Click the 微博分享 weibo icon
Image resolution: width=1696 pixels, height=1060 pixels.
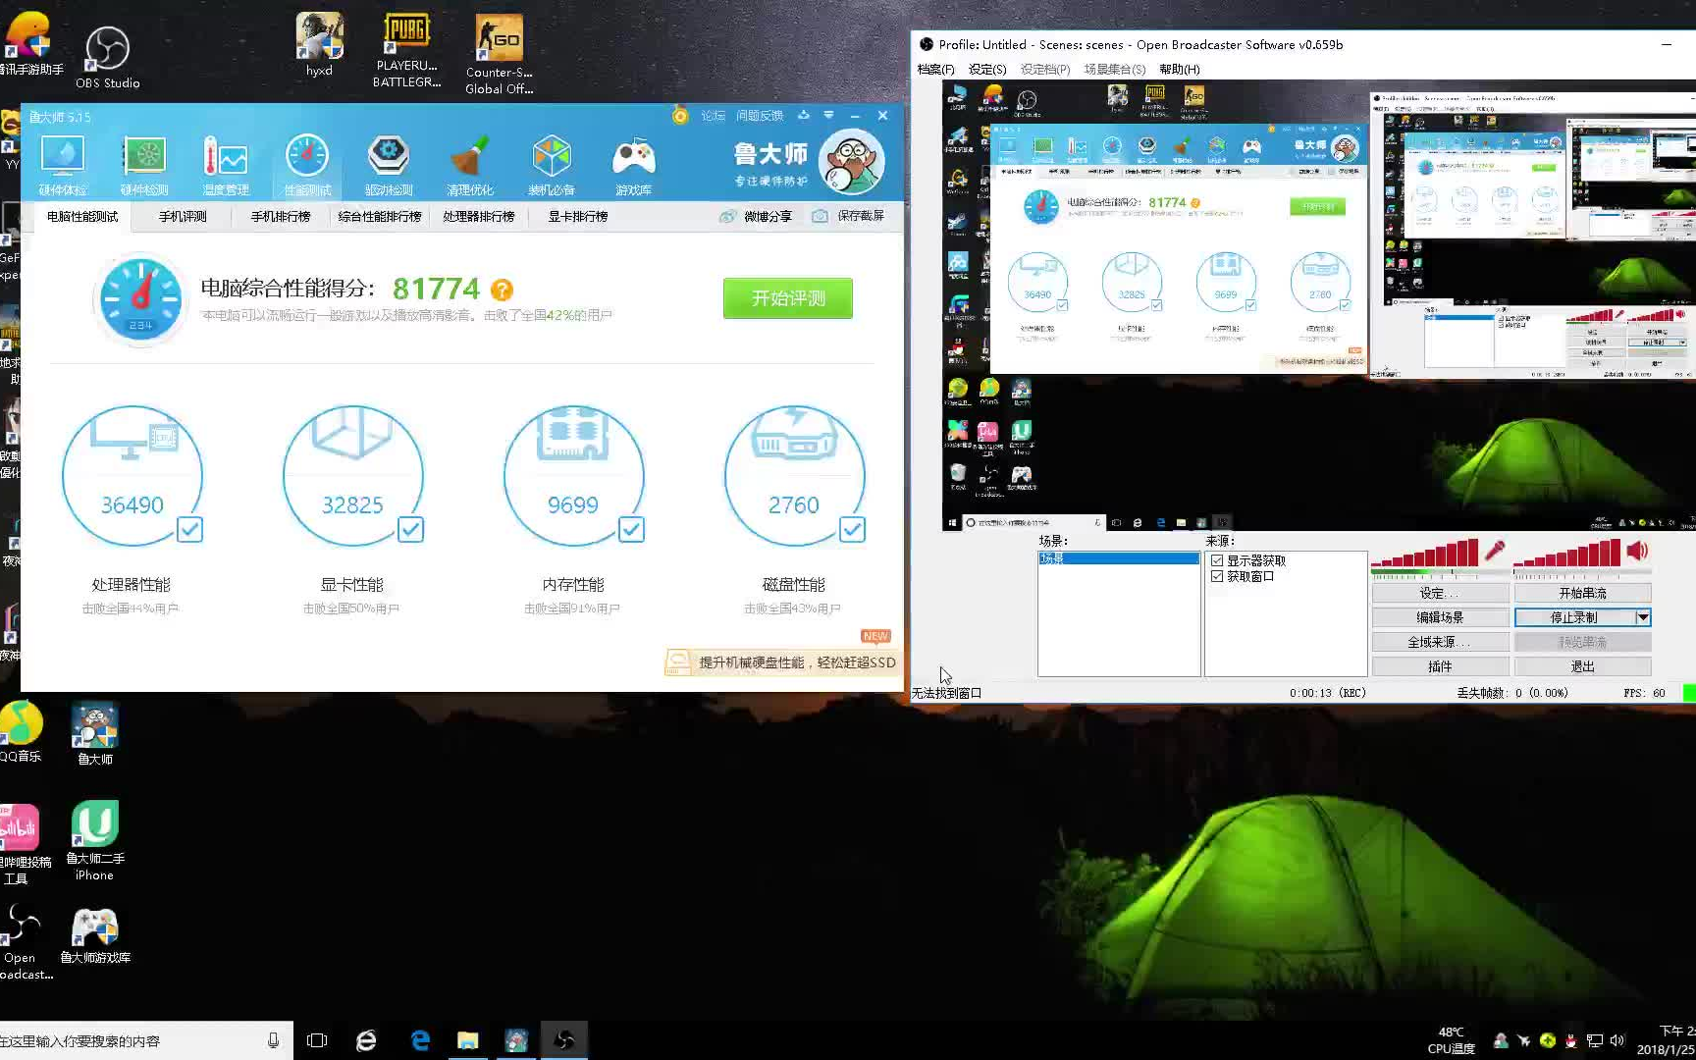[727, 216]
